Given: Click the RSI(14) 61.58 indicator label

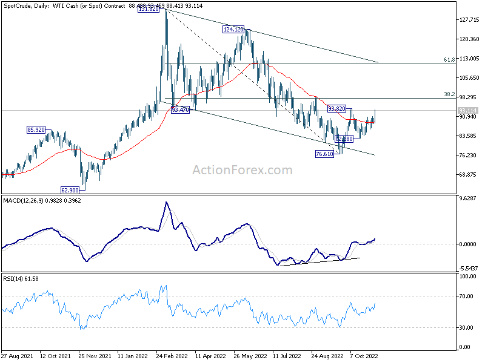Looking at the screenshot, I should point(21,279).
